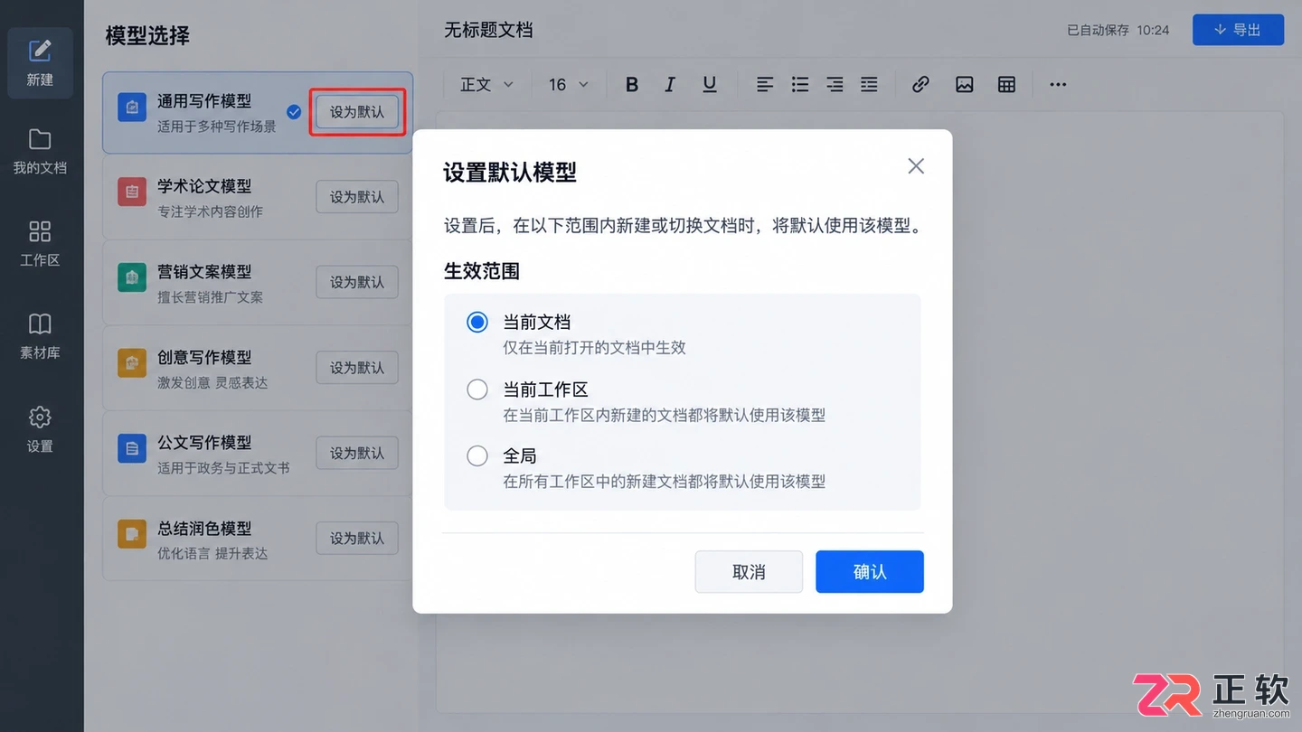1302x732 pixels.
Task: Set 营销文案模型 as default
Action: (x=357, y=282)
